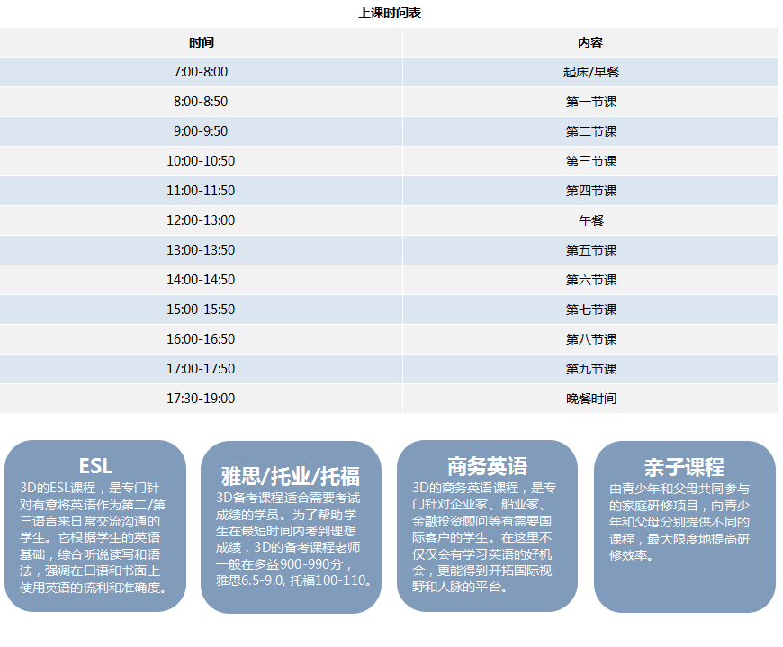783x647 pixels.
Task: Click the 15:00-15:50 time cell
Action: [202, 310]
